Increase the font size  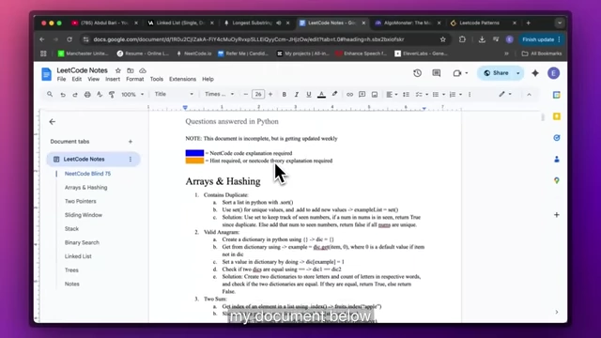(270, 94)
